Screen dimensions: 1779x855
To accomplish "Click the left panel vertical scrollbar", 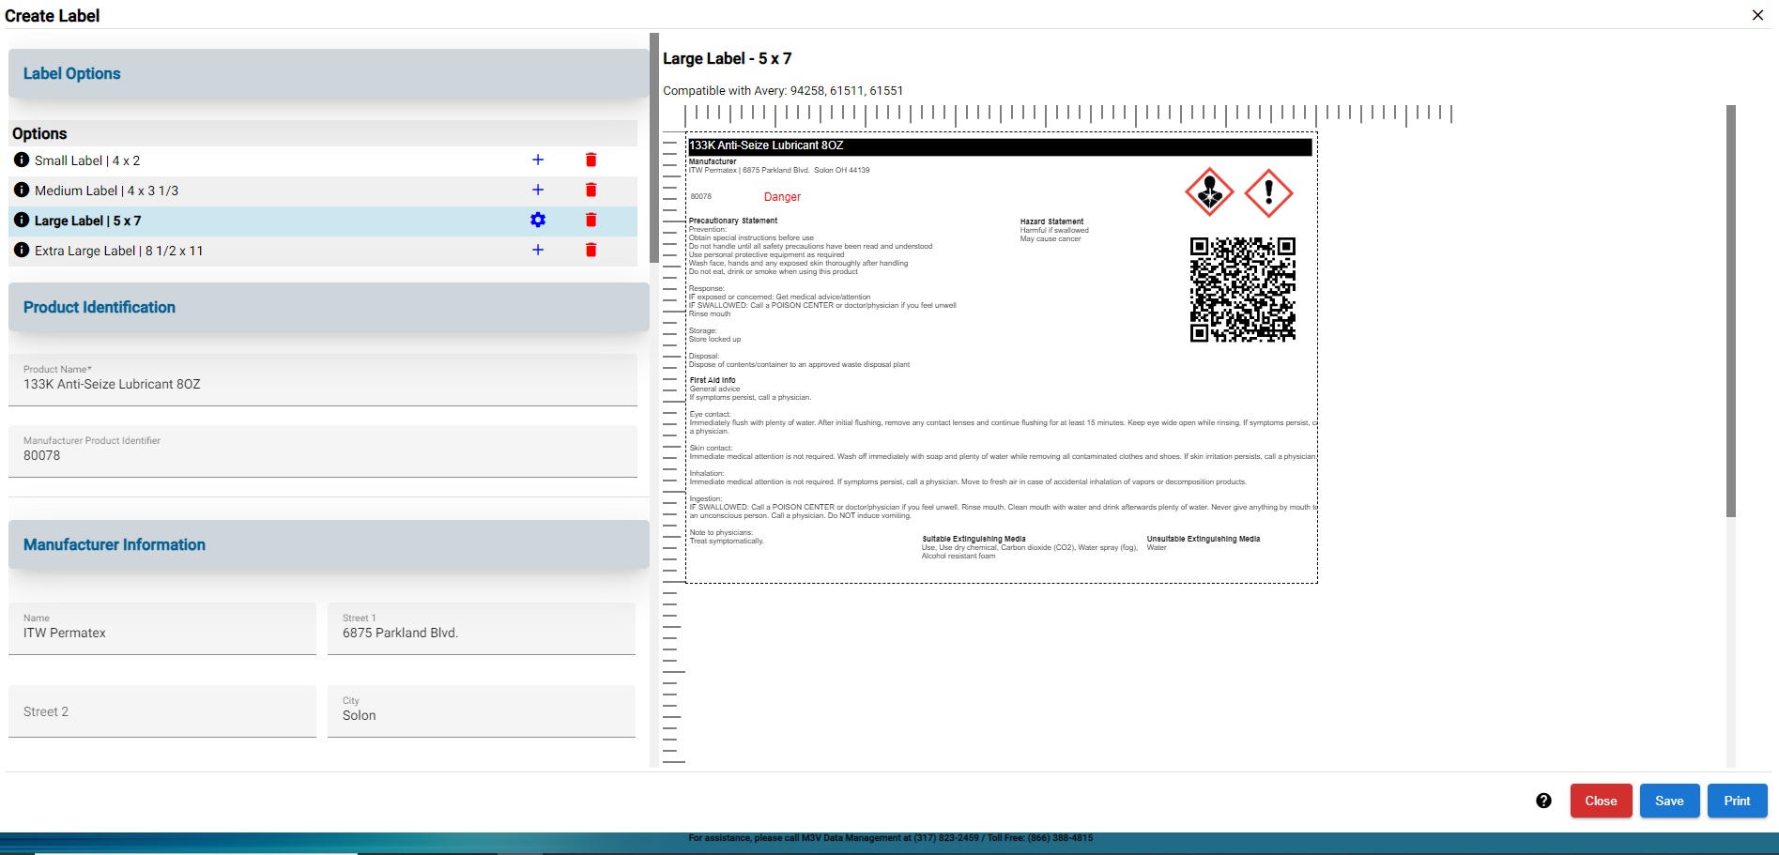I will (654, 148).
